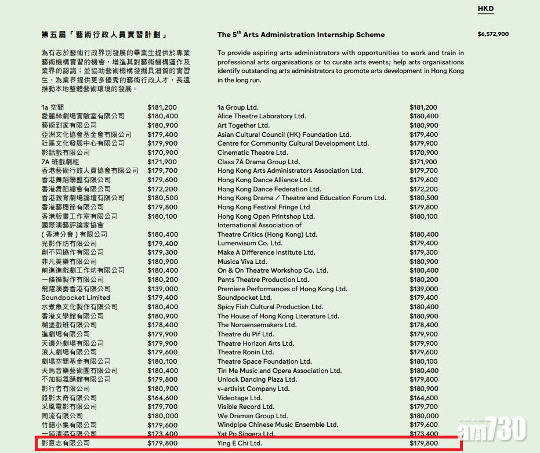The image size is (540, 453).
Task: Click Spicy Fish Cultural Production Ltd.
Action: (270, 307)
